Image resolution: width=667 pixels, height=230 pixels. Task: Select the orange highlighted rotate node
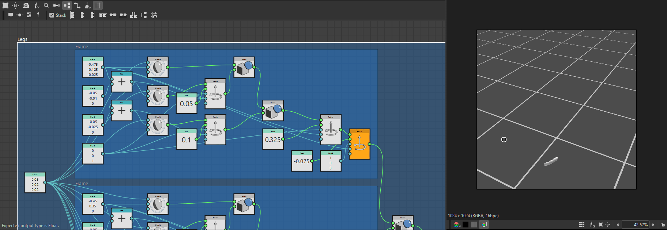[359, 144]
